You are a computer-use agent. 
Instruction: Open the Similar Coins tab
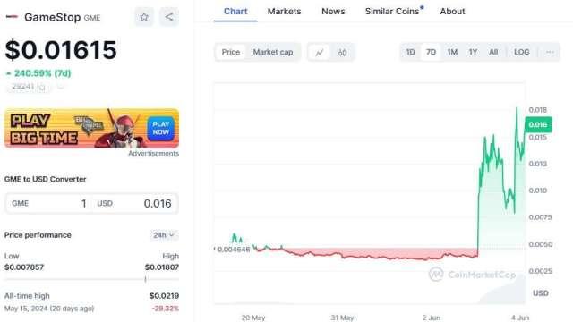392,12
